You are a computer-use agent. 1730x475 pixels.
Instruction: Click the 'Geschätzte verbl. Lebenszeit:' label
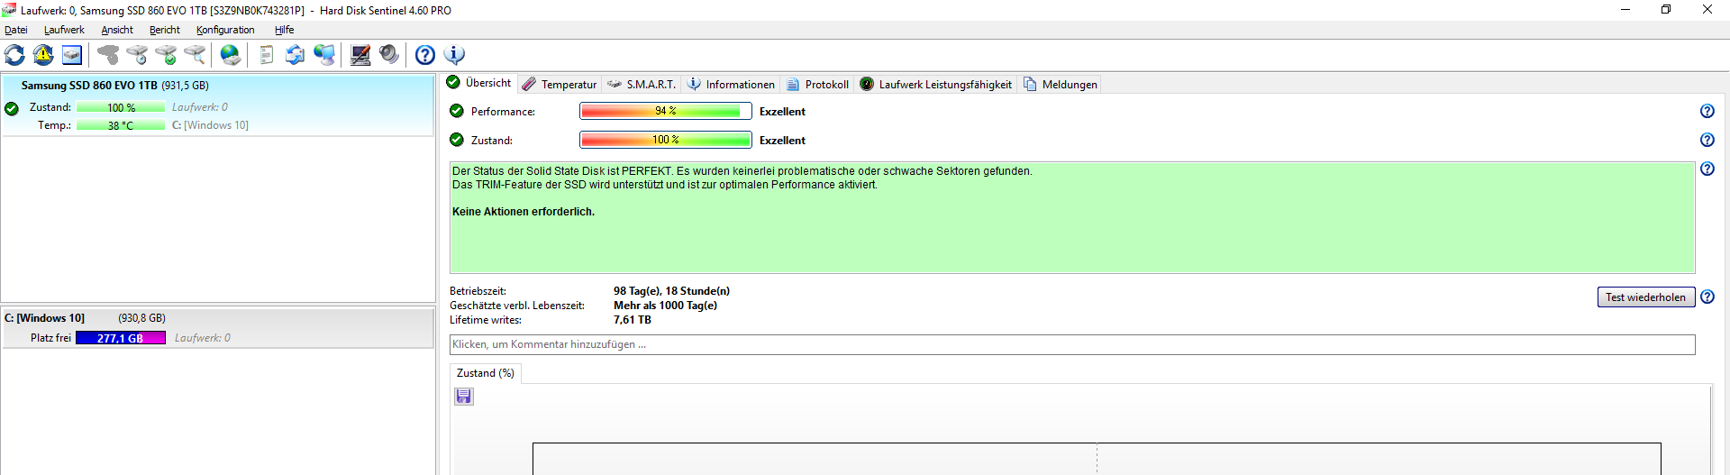point(517,306)
